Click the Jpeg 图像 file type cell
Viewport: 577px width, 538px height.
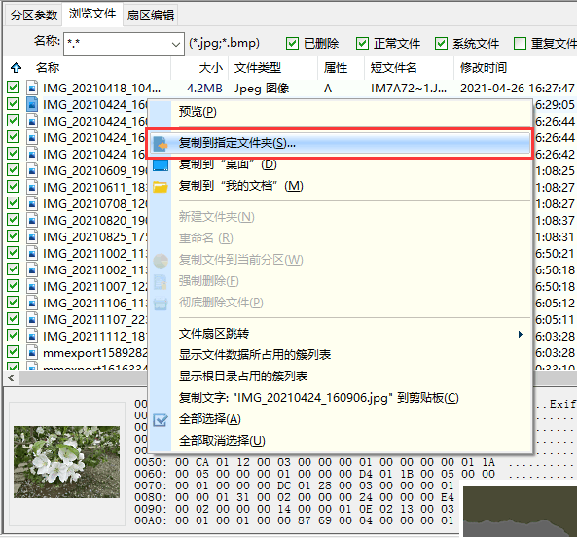click(262, 89)
